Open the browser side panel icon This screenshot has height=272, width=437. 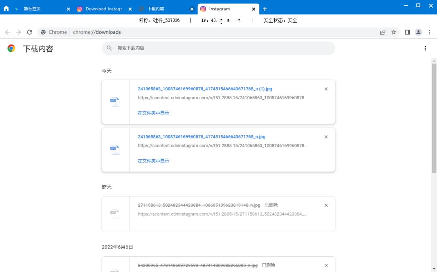coord(407,32)
